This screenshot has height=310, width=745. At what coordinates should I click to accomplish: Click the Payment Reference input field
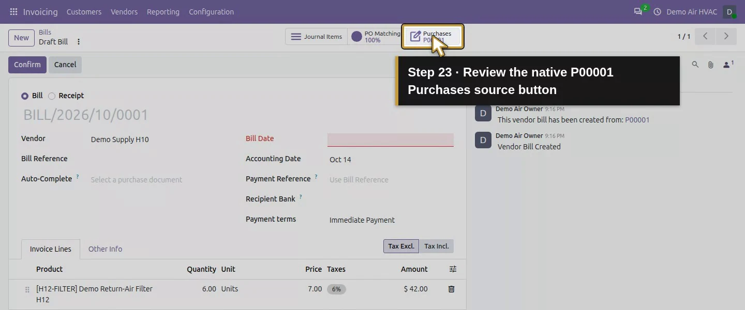391,180
